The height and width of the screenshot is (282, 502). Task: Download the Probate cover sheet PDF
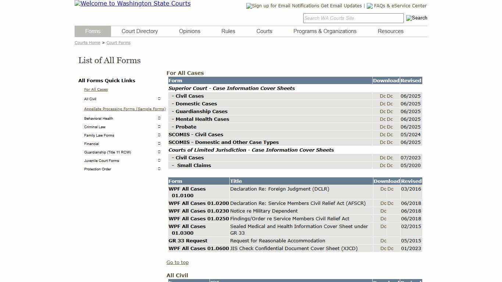pos(390,127)
